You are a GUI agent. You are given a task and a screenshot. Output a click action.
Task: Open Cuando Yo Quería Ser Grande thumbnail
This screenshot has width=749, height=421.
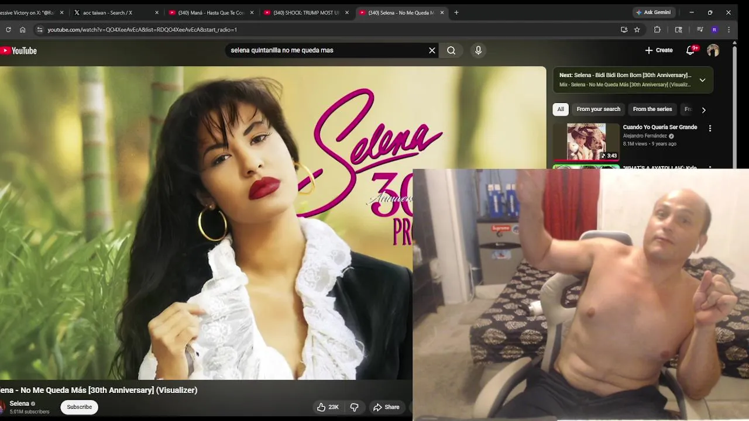(586, 142)
